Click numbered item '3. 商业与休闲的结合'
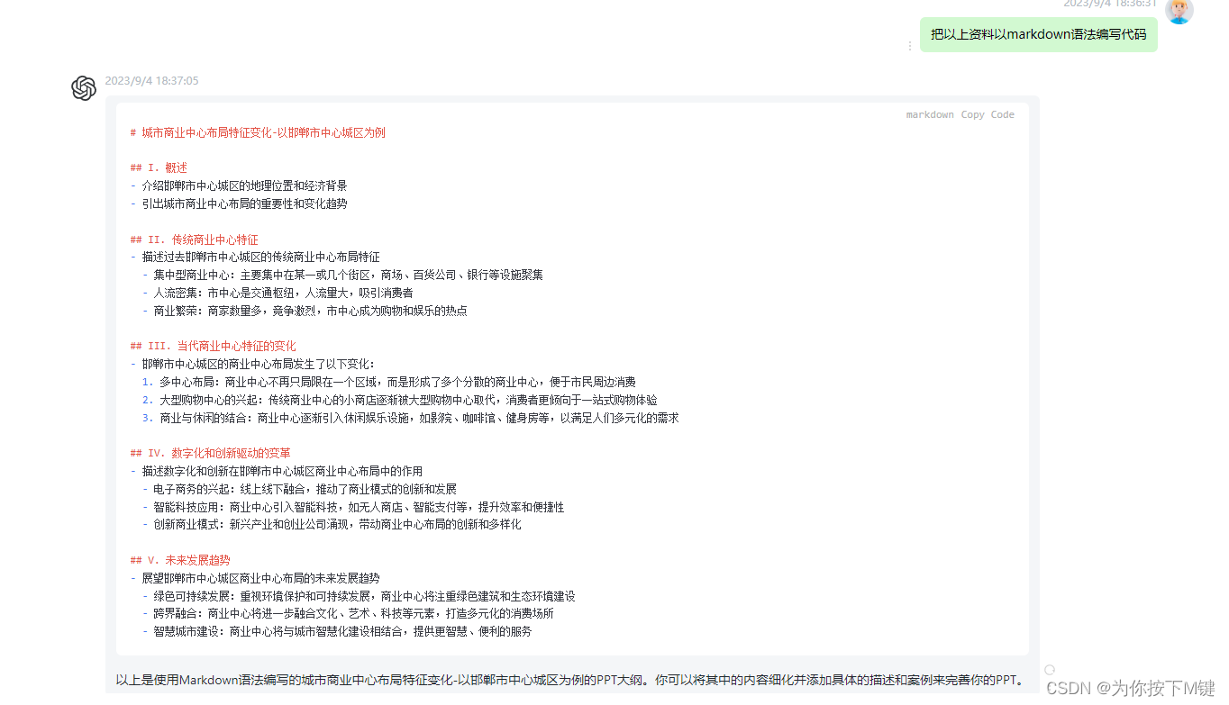This screenshot has height=705, width=1229. tap(411, 418)
